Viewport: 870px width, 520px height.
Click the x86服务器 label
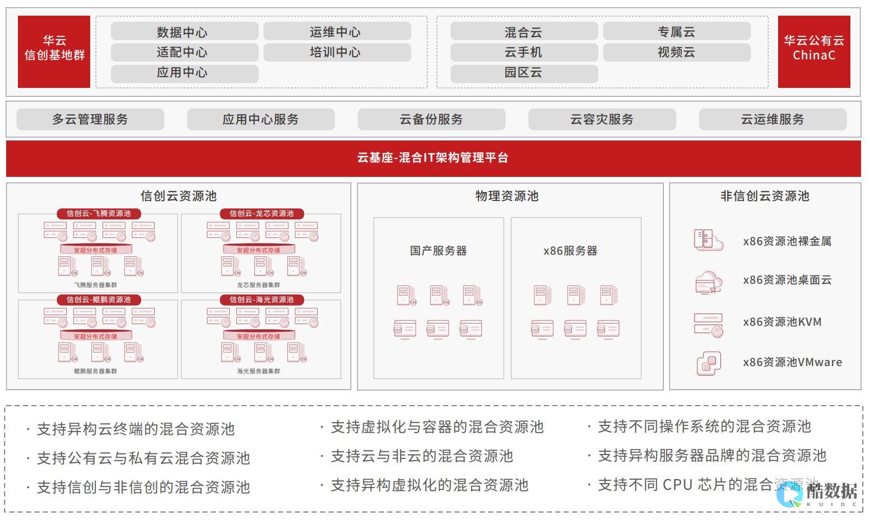point(570,251)
